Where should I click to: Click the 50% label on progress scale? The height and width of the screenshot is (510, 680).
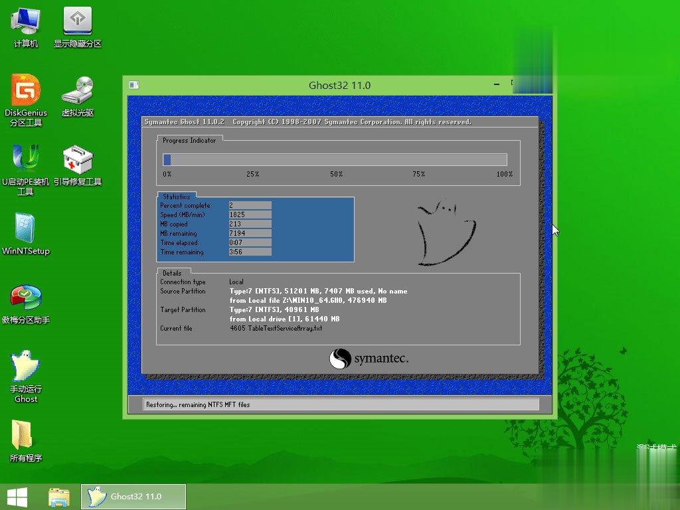tap(336, 174)
